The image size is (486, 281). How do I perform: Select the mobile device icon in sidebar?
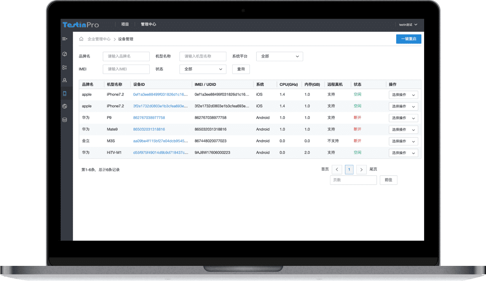click(x=65, y=94)
